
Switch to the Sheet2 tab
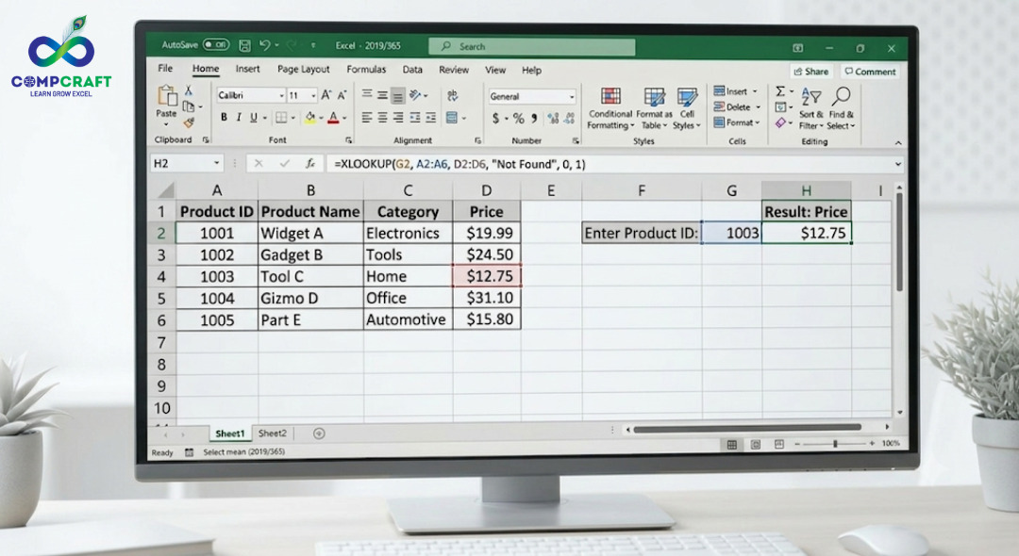[273, 433]
